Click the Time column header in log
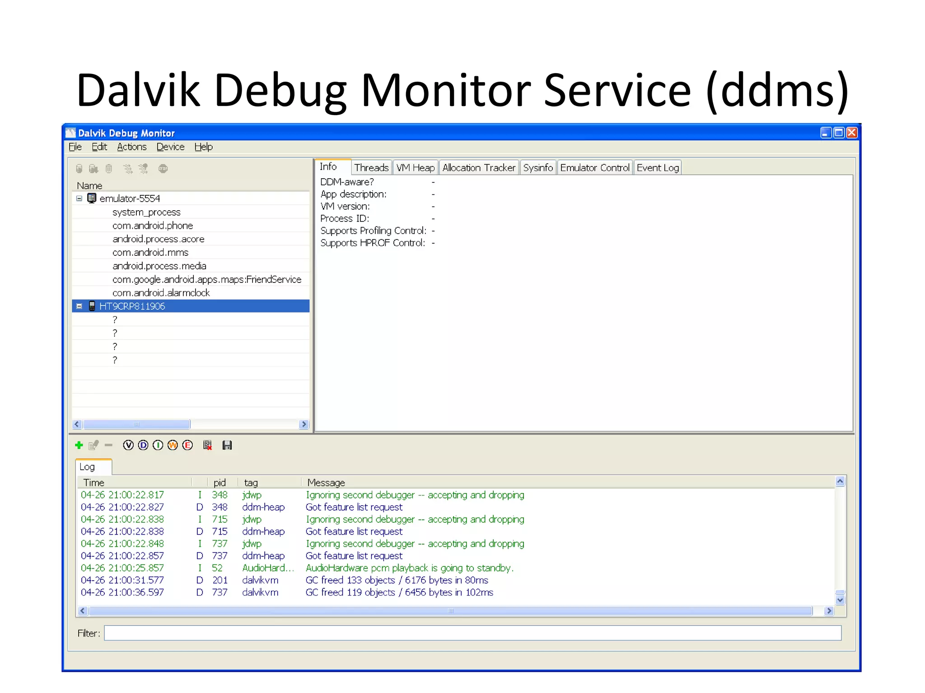Image resolution: width=925 pixels, height=693 pixels. [x=135, y=483]
